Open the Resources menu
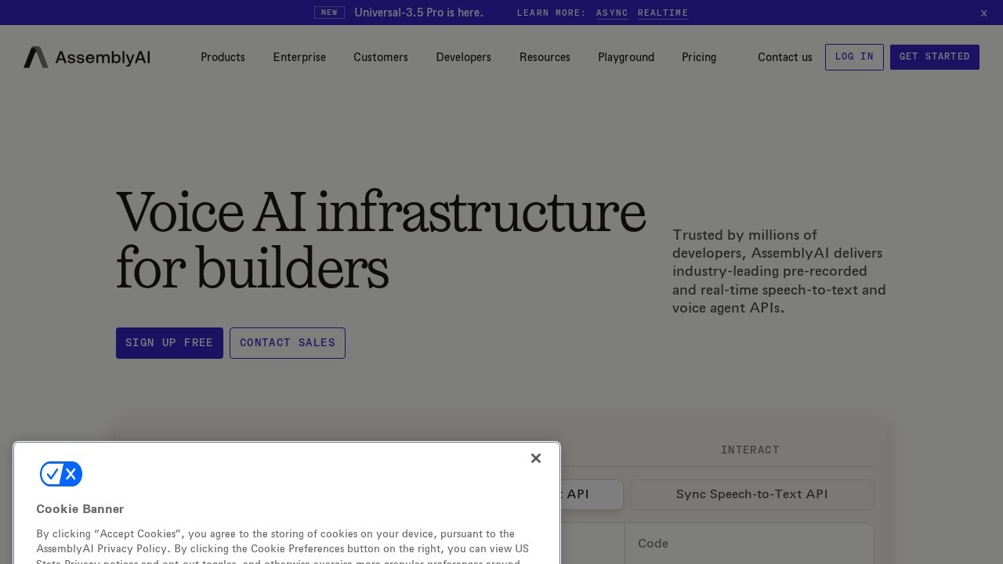 click(x=545, y=57)
